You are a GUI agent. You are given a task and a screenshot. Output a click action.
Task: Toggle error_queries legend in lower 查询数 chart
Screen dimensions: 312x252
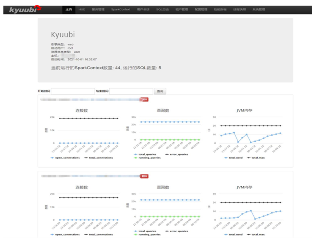pyautogui.click(x=177, y=231)
